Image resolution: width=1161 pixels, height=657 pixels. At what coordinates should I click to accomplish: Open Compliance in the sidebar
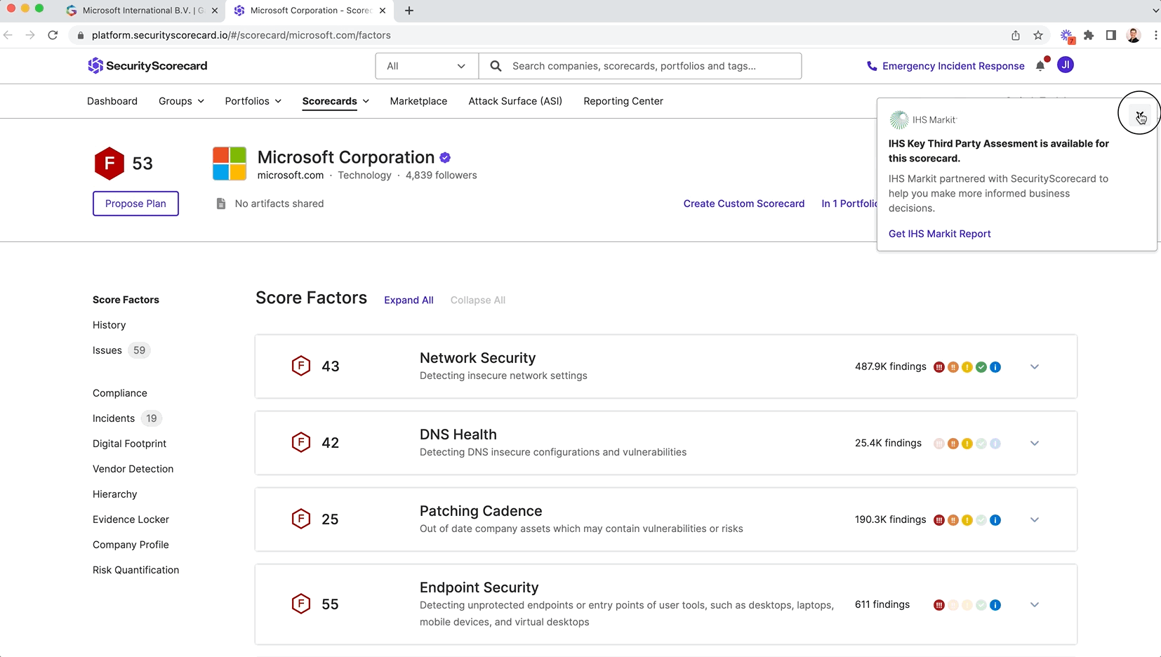click(x=120, y=393)
